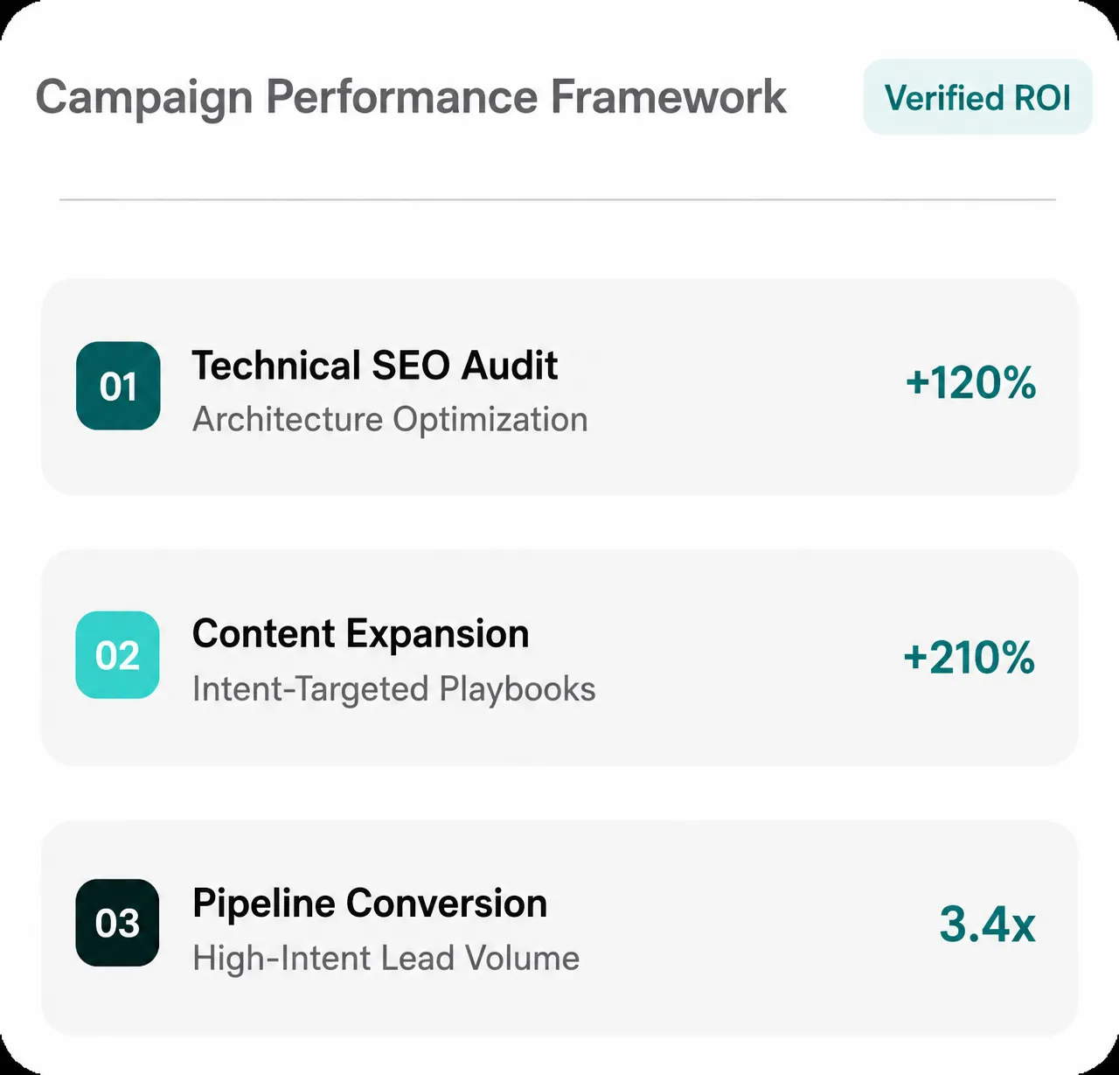Image resolution: width=1119 pixels, height=1075 pixels.
Task: Click the 02 step number badge
Action: pyautogui.click(x=118, y=655)
